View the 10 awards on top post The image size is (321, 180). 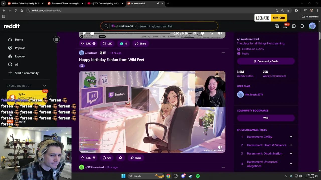tap(123, 43)
